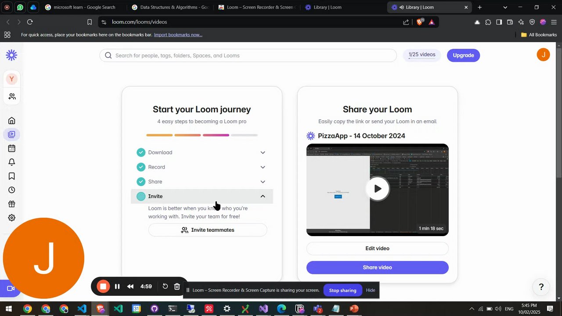The image size is (562, 316).
Task: Open Settings gear in Loom sidebar
Action: pyautogui.click(x=12, y=218)
